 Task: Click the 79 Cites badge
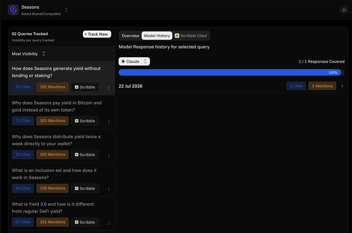pyautogui.click(x=23, y=154)
